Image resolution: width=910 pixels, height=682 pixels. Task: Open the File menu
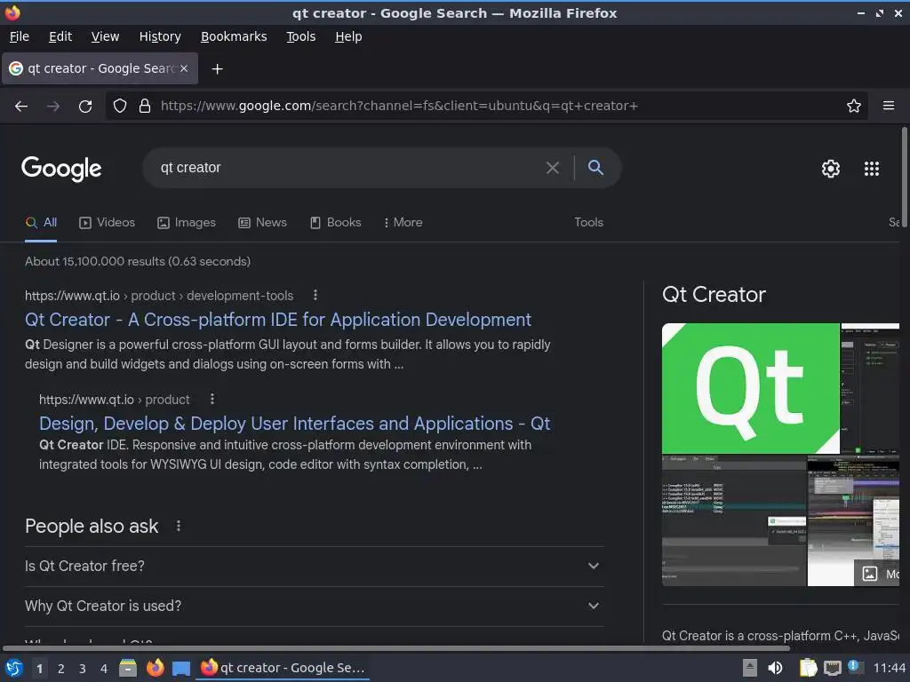20,36
